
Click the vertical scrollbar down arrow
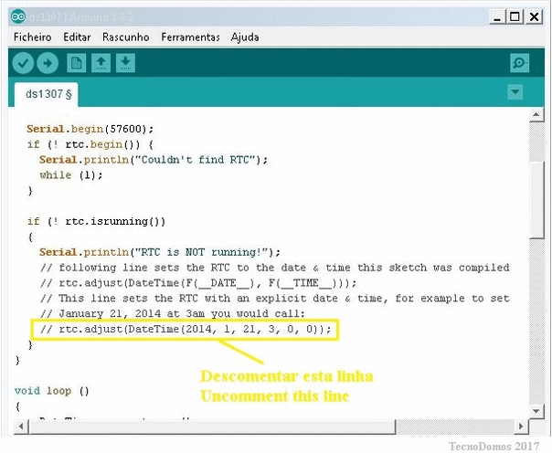(x=536, y=410)
